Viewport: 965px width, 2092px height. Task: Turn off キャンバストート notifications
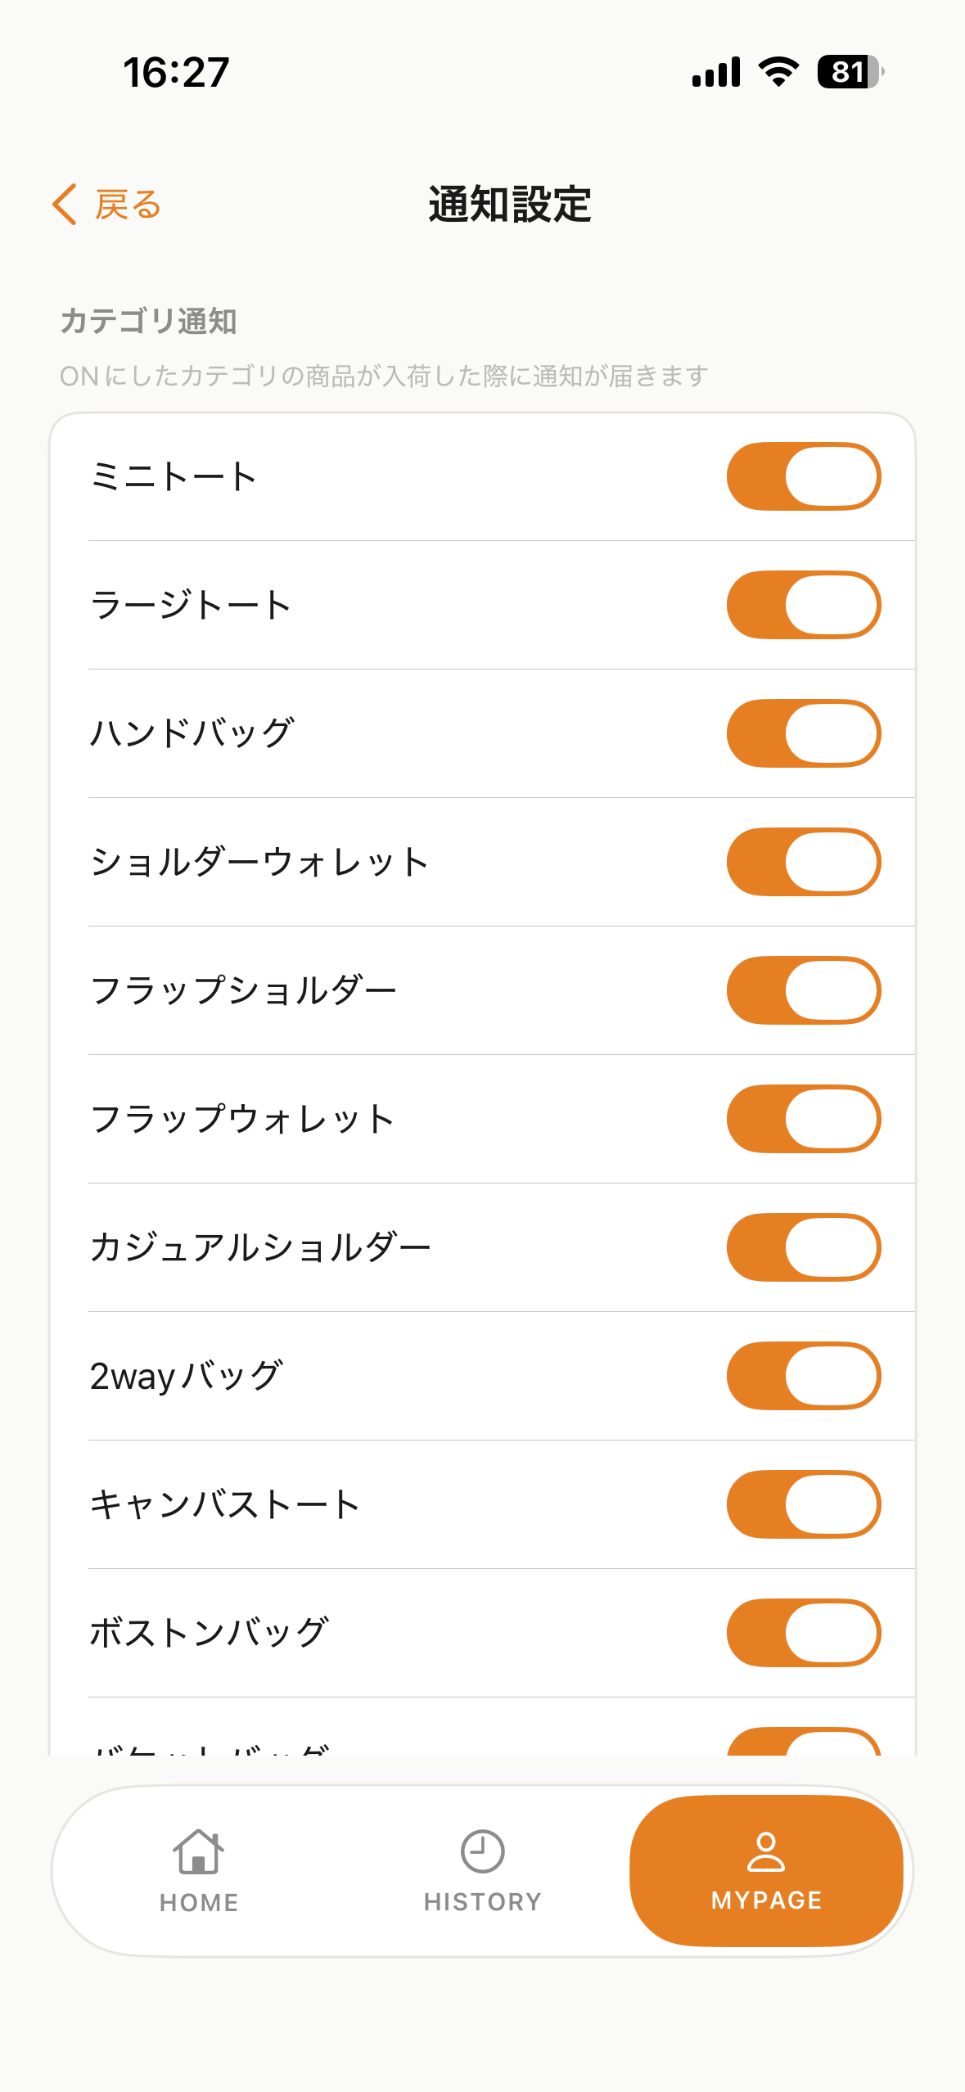(804, 1504)
